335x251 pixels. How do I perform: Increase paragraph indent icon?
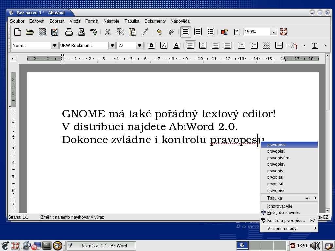(279, 45)
